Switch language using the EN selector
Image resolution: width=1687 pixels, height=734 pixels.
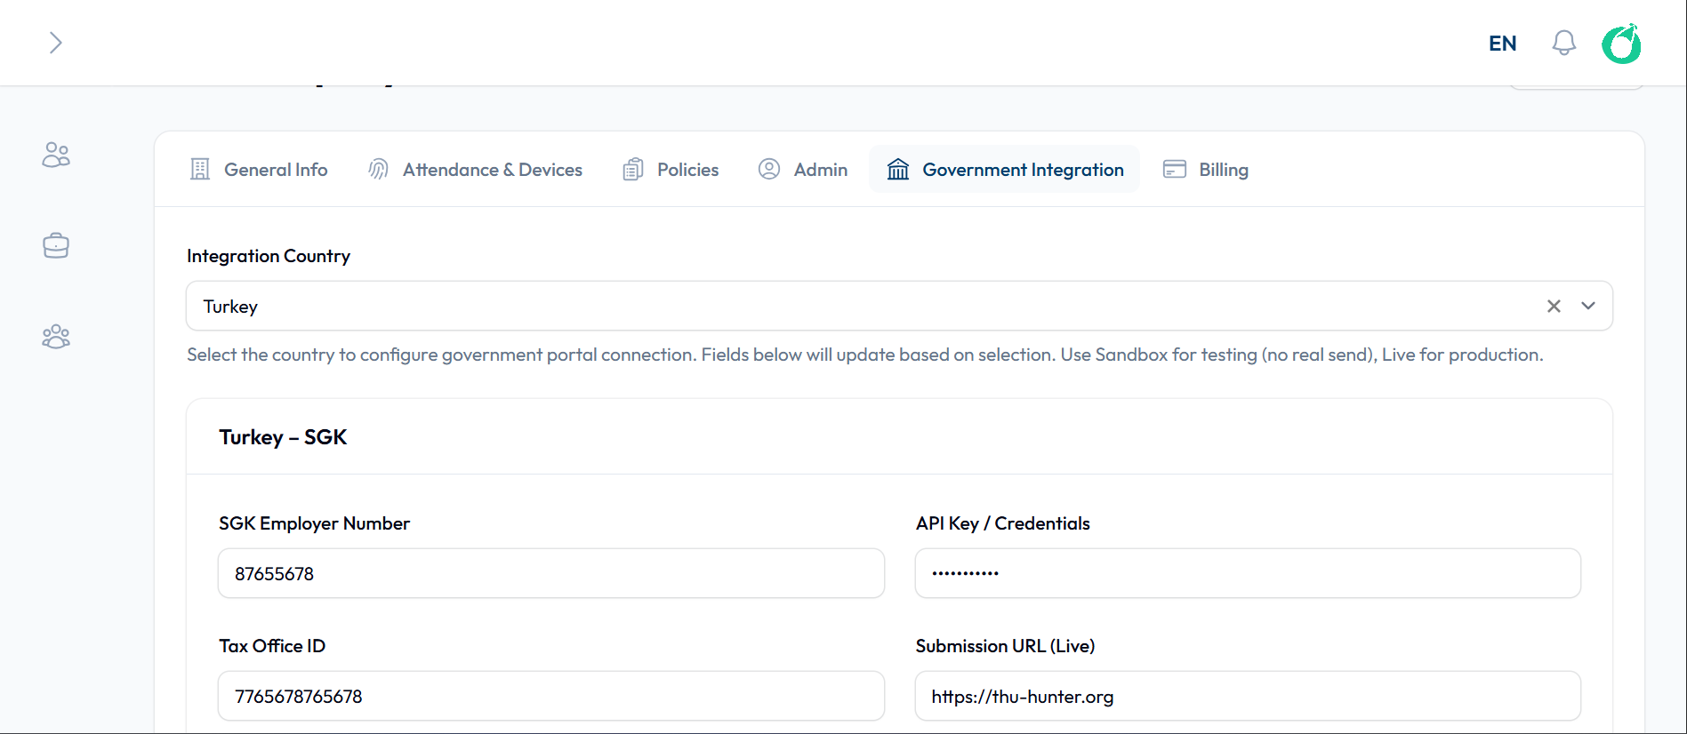[1502, 44]
